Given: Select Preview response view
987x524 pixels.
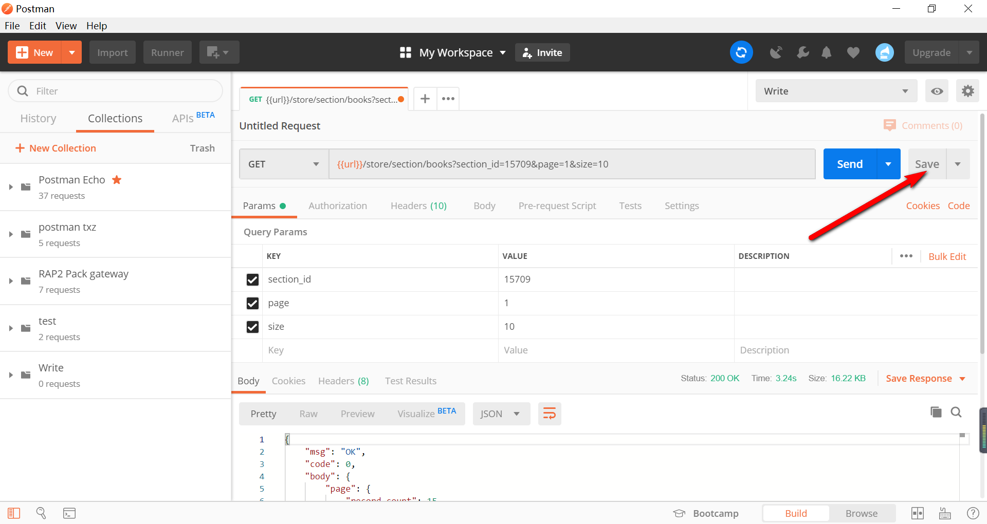Looking at the screenshot, I should click(x=357, y=414).
